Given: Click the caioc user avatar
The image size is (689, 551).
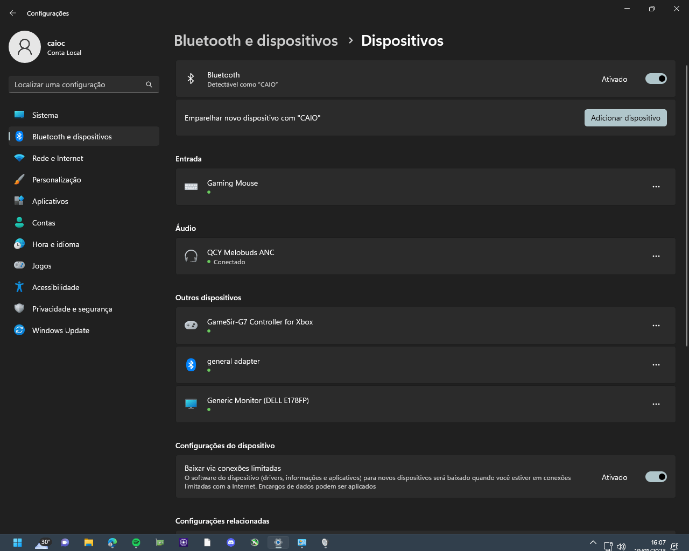Looking at the screenshot, I should click(x=25, y=47).
